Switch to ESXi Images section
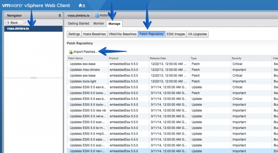Image resolution: width=278 pixels, height=153 pixels. tap(176, 34)
